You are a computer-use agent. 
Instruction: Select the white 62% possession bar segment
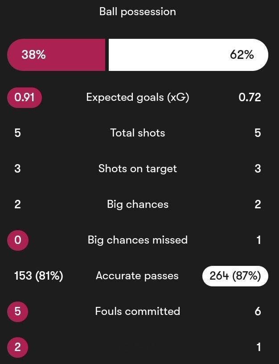point(189,55)
